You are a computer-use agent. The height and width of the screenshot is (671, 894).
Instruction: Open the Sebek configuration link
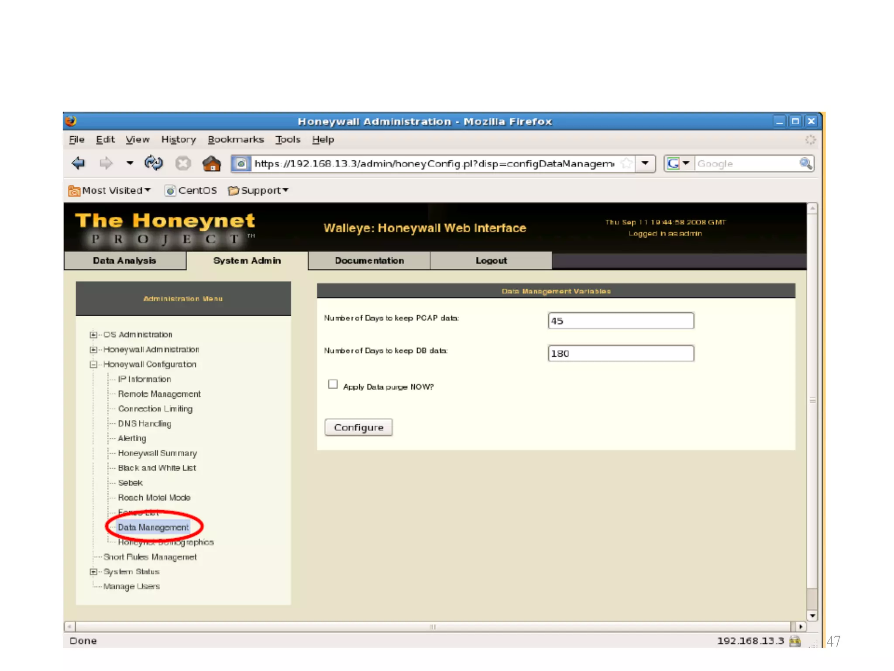click(130, 483)
